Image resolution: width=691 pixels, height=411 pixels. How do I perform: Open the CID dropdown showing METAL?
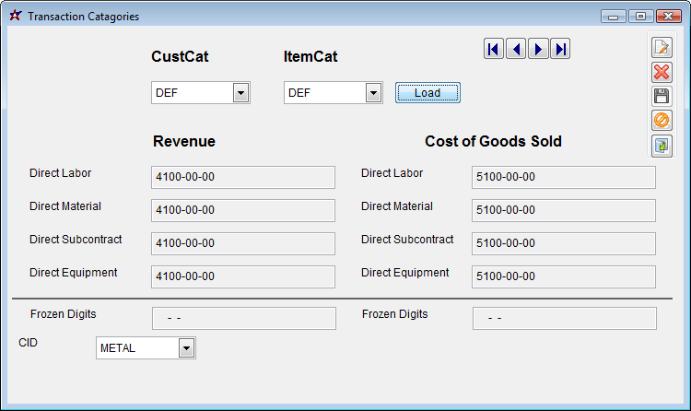[x=186, y=347]
